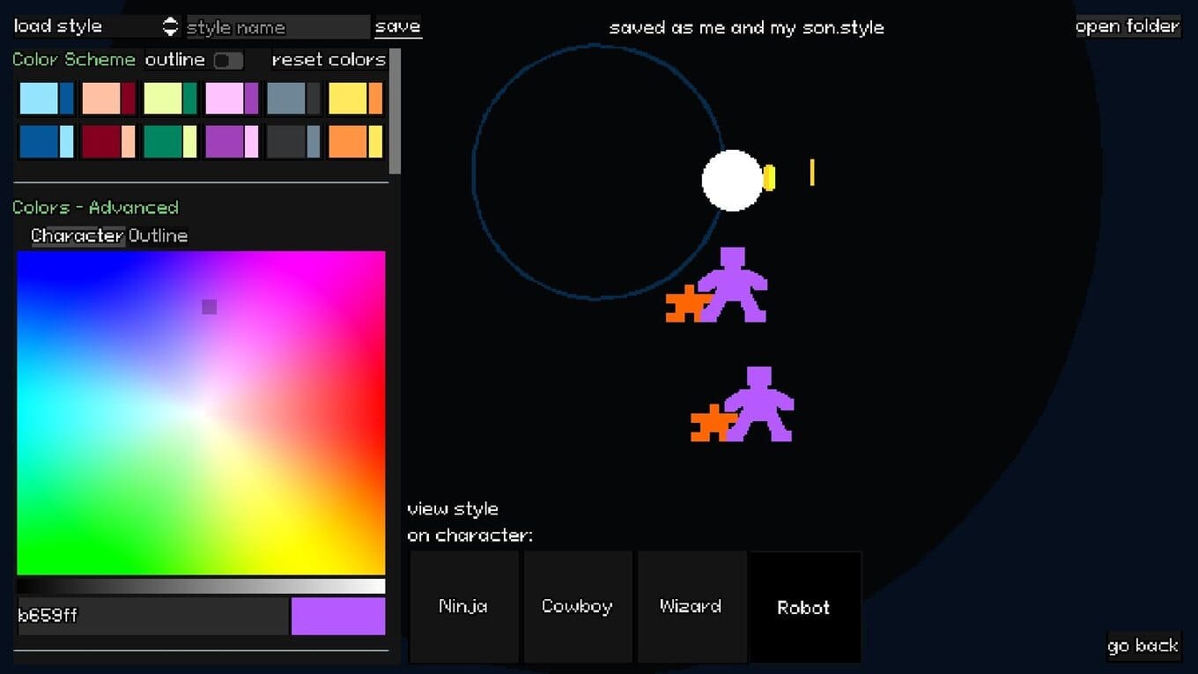Toggle the outline switch
This screenshot has height=674, width=1198.
click(x=228, y=60)
